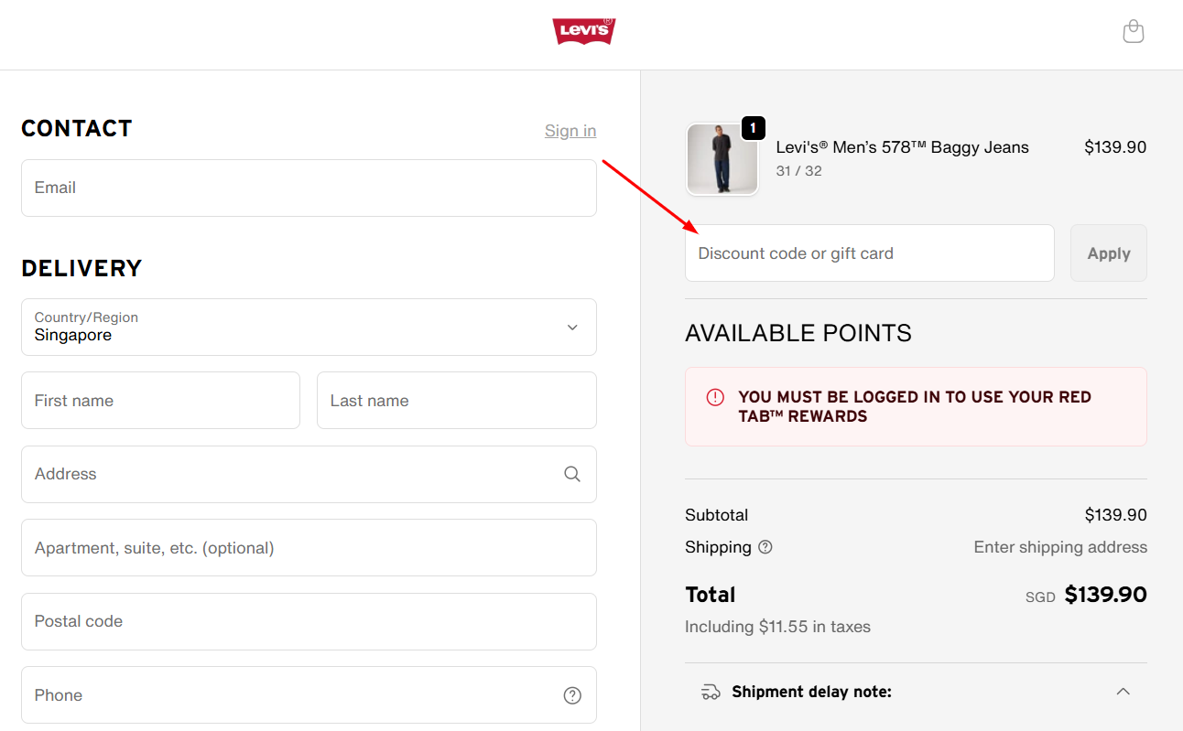Click the Email input field
This screenshot has width=1183, height=731.
pos(309,188)
